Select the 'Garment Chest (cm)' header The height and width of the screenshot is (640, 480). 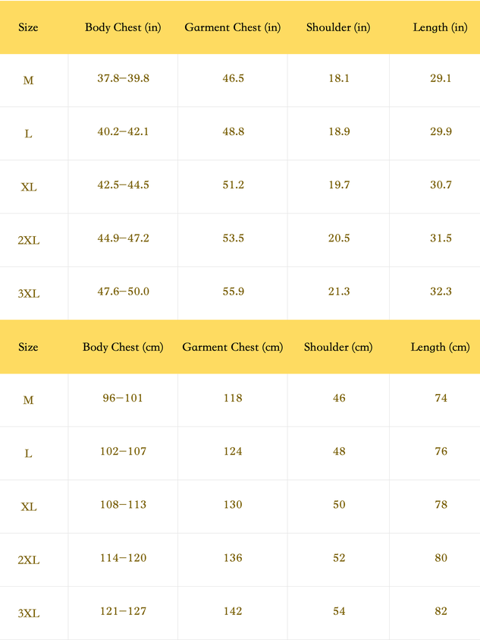(233, 347)
